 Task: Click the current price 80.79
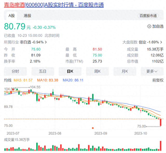click(x=15, y=26)
